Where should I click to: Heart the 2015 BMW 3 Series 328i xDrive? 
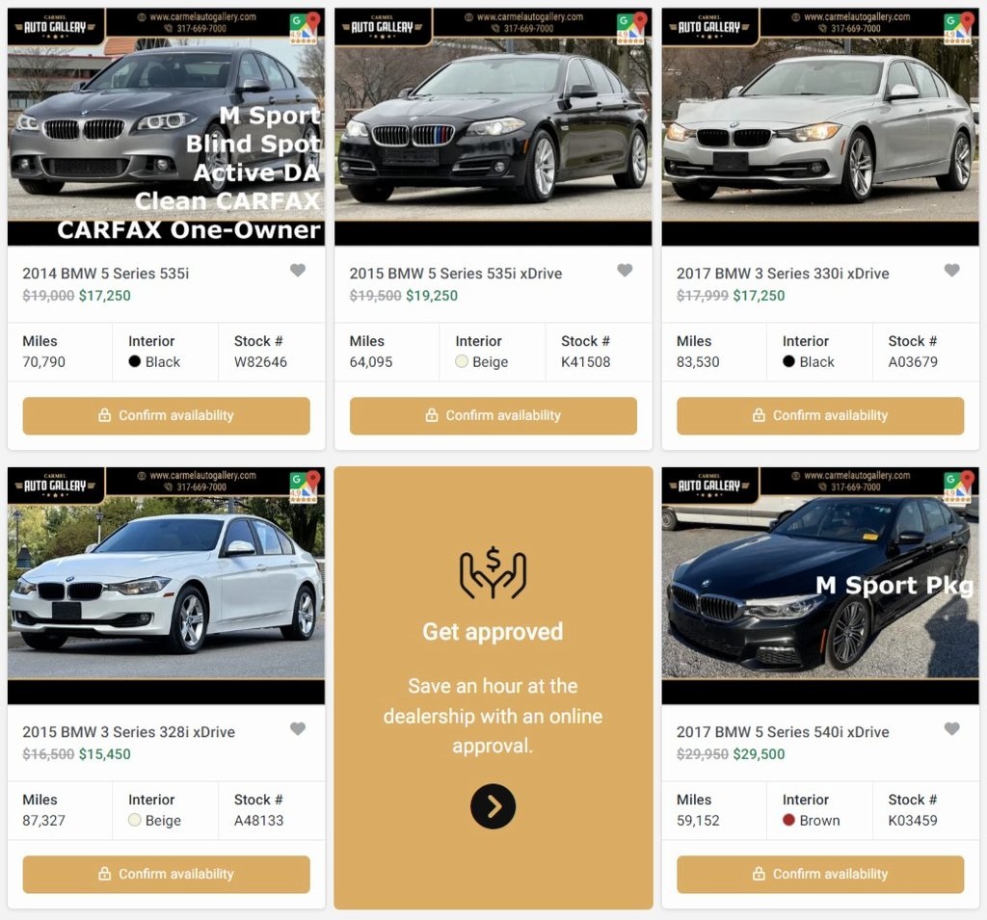(x=298, y=728)
